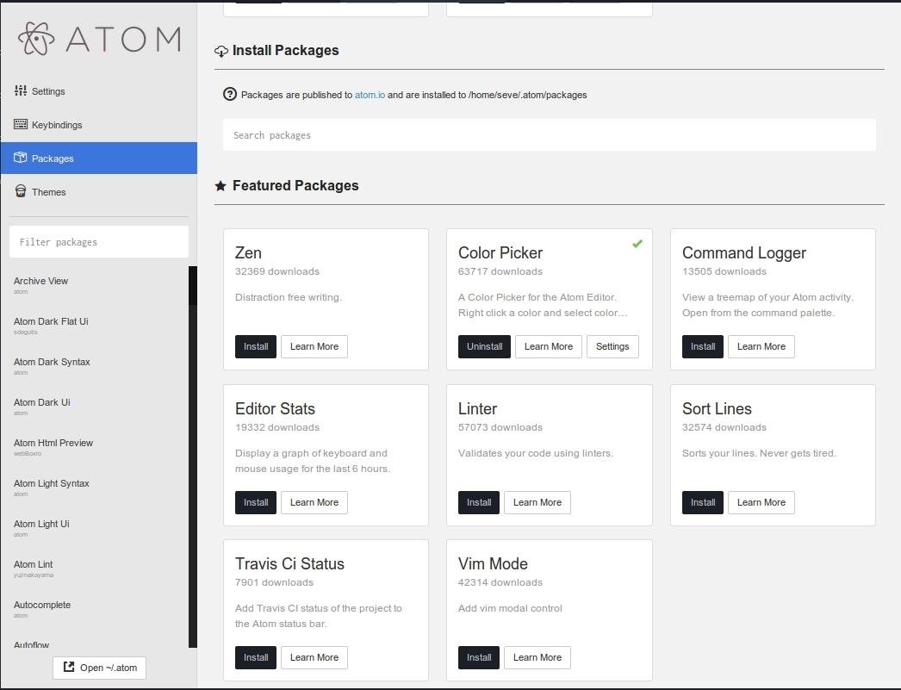This screenshot has width=901, height=690.
Task: Go to the Themes section
Action: (99, 192)
